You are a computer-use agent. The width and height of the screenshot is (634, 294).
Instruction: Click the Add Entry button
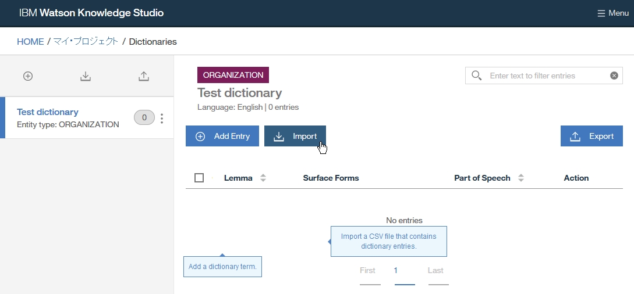(x=222, y=136)
